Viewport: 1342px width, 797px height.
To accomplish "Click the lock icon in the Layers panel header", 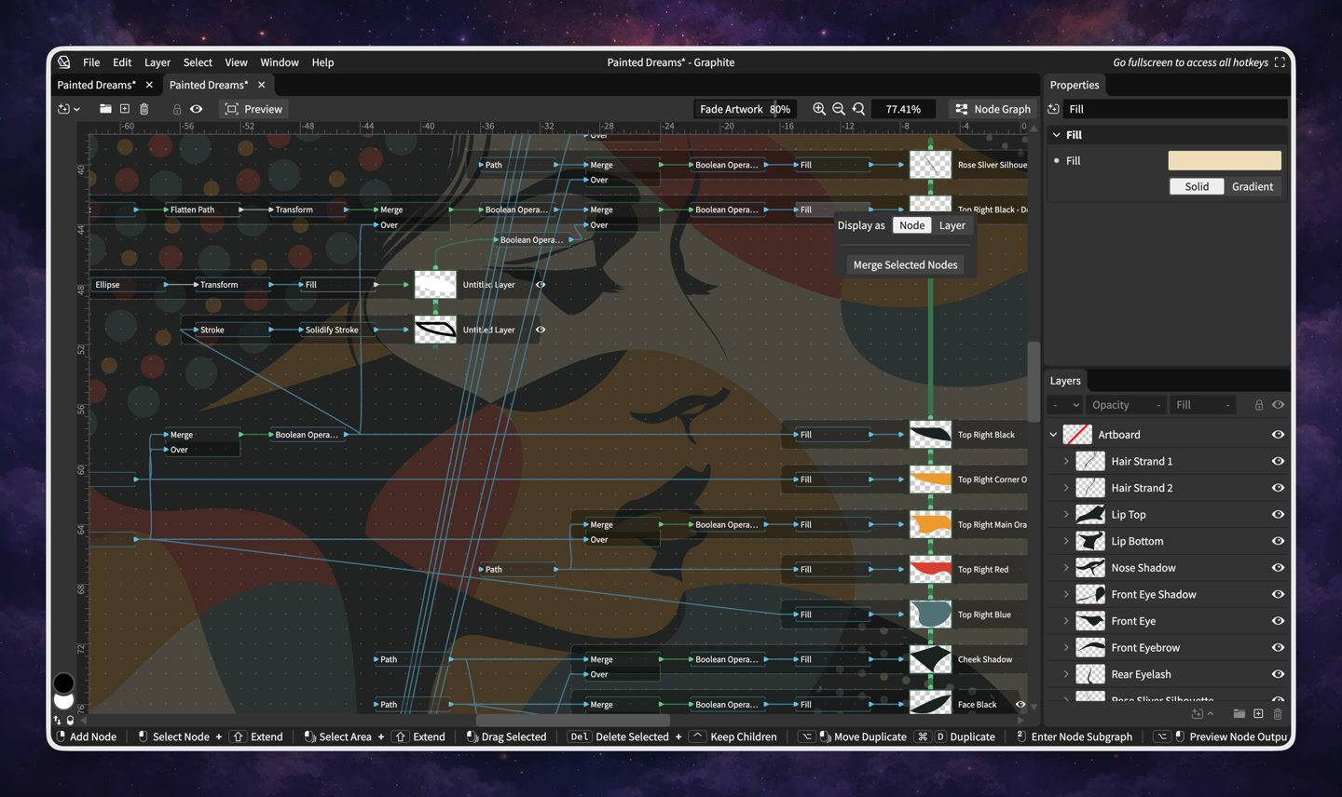I will 1259,405.
